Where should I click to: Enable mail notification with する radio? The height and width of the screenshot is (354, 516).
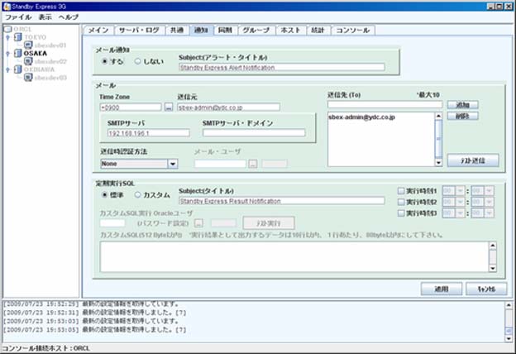[105, 61]
